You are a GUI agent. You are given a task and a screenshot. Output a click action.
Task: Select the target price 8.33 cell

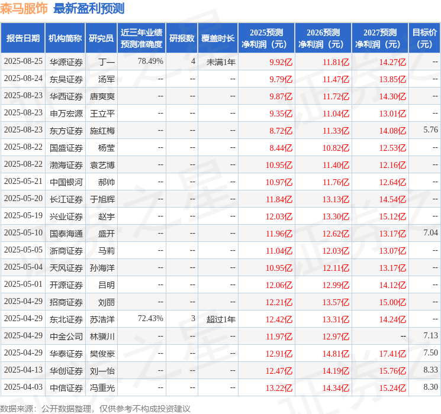430,370
